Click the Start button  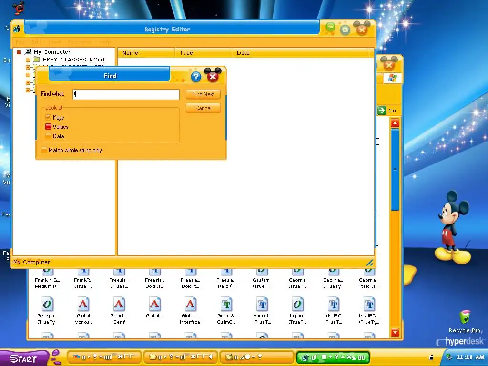click(x=24, y=358)
